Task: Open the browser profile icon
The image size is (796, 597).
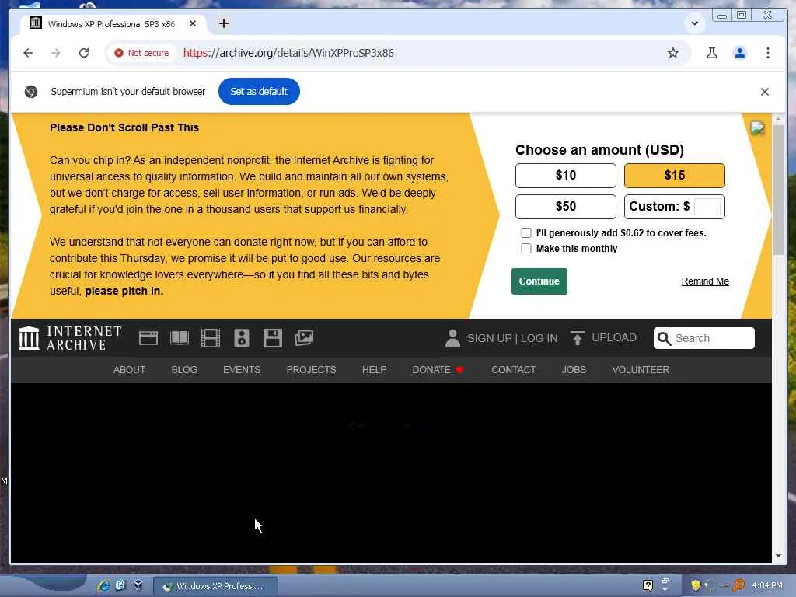Action: [740, 53]
